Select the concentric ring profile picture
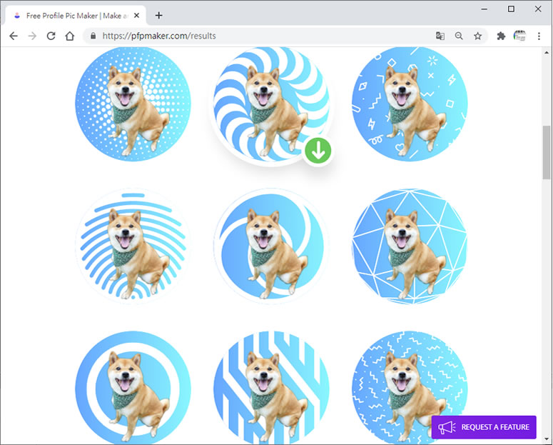The width and height of the screenshot is (553, 445). pyautogui.click(x=133, y=387)
